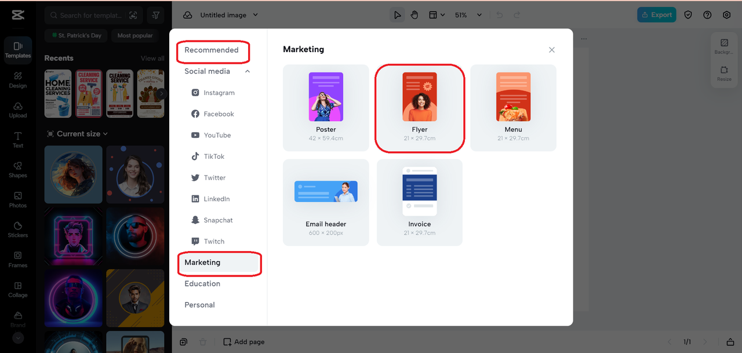Image resolution: width=742 pixels, height=353 pixels.
Task: Open the layout view dropdown
Action: 437,15
